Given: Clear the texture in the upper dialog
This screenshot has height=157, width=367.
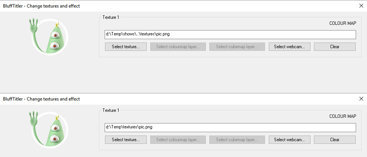Looking at the screenshot, I should [335, 47].
